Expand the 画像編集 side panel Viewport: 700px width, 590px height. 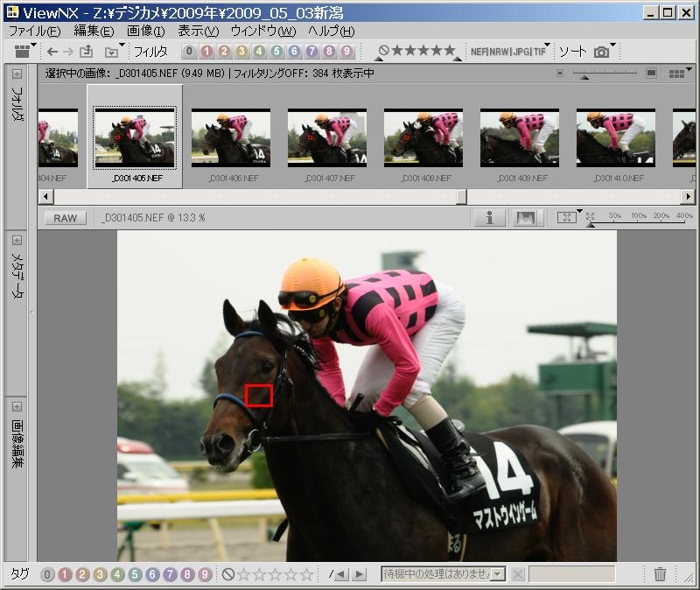17,406
